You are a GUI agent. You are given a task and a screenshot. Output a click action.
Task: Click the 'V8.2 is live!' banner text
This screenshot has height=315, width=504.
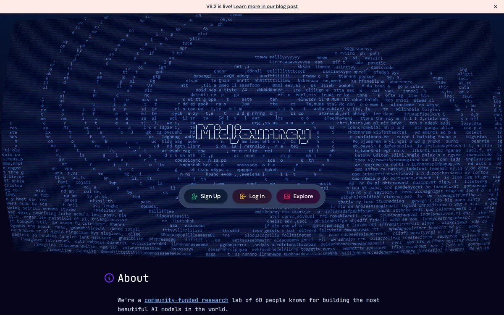[x=219, y=7]
